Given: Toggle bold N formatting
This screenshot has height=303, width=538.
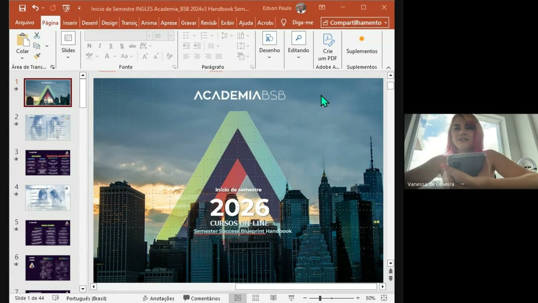Looking at the screenshot, I should tap(89, 46).
